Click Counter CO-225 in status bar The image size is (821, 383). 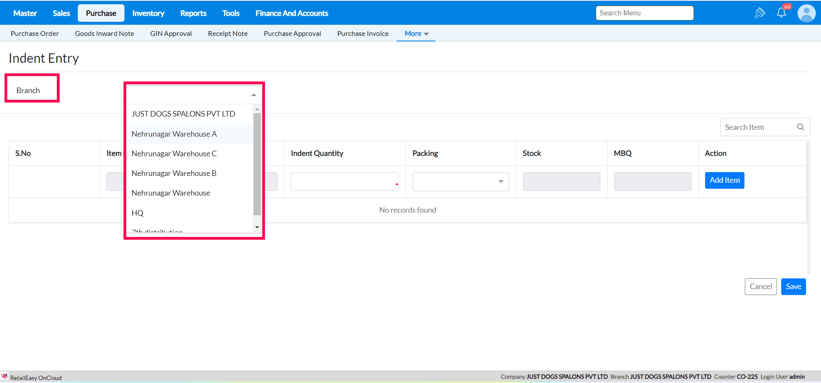coord(736,377)
